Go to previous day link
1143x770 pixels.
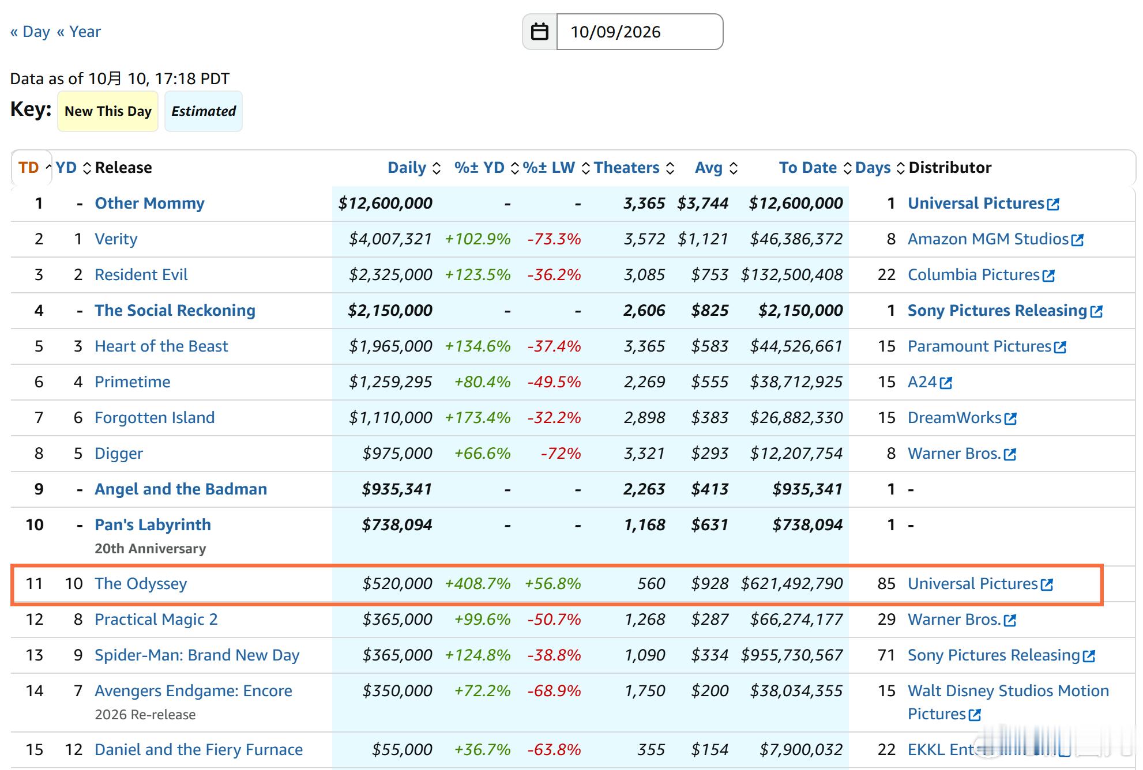pyautogui.click(x=30, y=32)
